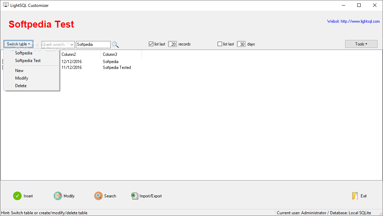Select the cell with date 12/12/2016
383x216 pixels.
(x=72, y=62)
